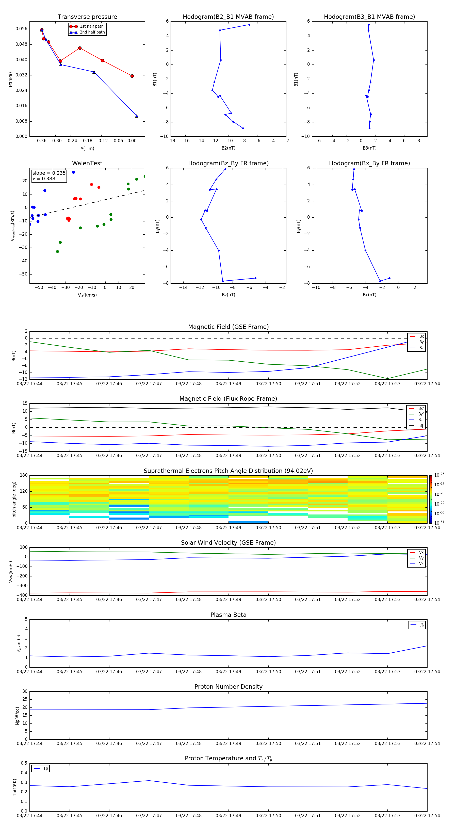Click the 'Hodogram(B3_B1 MVAB frame)' title
The width and height of the screenshot is (457, 838).
[369, 17]
